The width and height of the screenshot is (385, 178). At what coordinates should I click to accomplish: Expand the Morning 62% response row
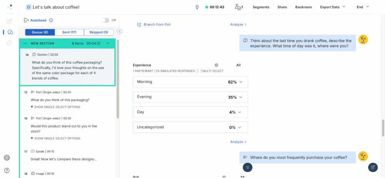coord(190,82)
